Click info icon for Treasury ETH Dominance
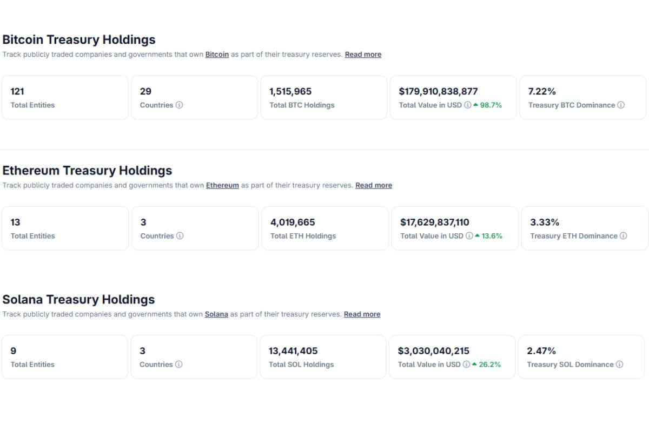The width and height of the screenshot is (649, 432). tap(624, 236)
